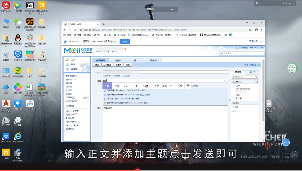The width and height of the screenshot is (302, 171).
Task: Open the OCR desktop icon
Action: click(x=30, y=21)
